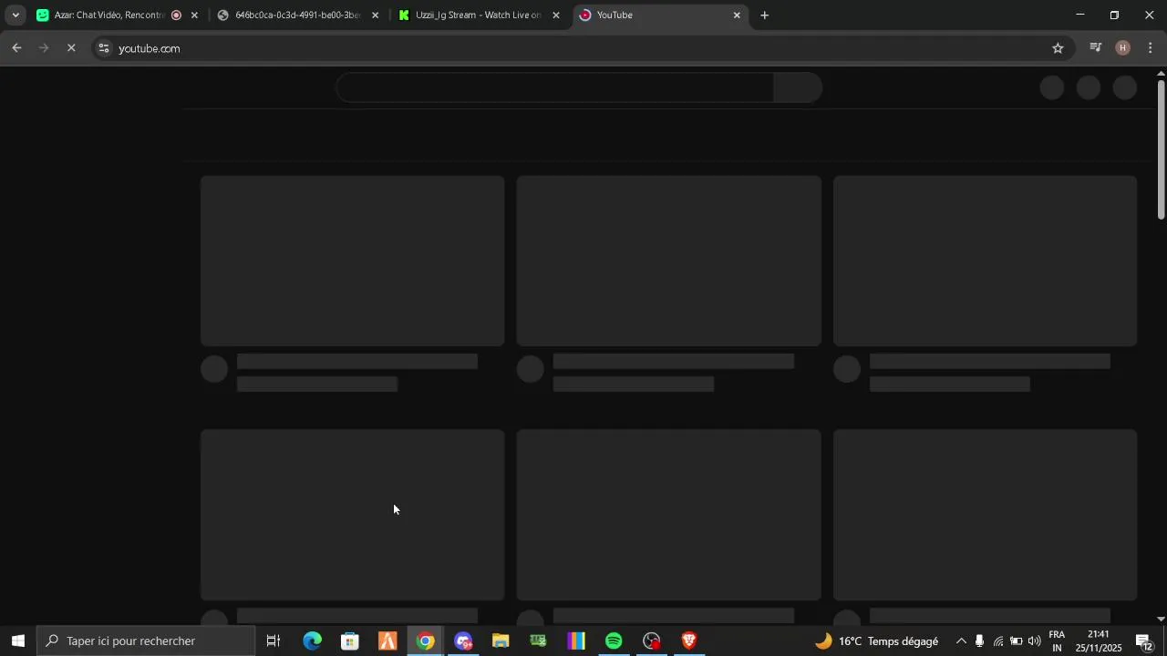Launch Brave browser from taskbar
Viewport: 1167px width, 656px height.
coord(689,641)
